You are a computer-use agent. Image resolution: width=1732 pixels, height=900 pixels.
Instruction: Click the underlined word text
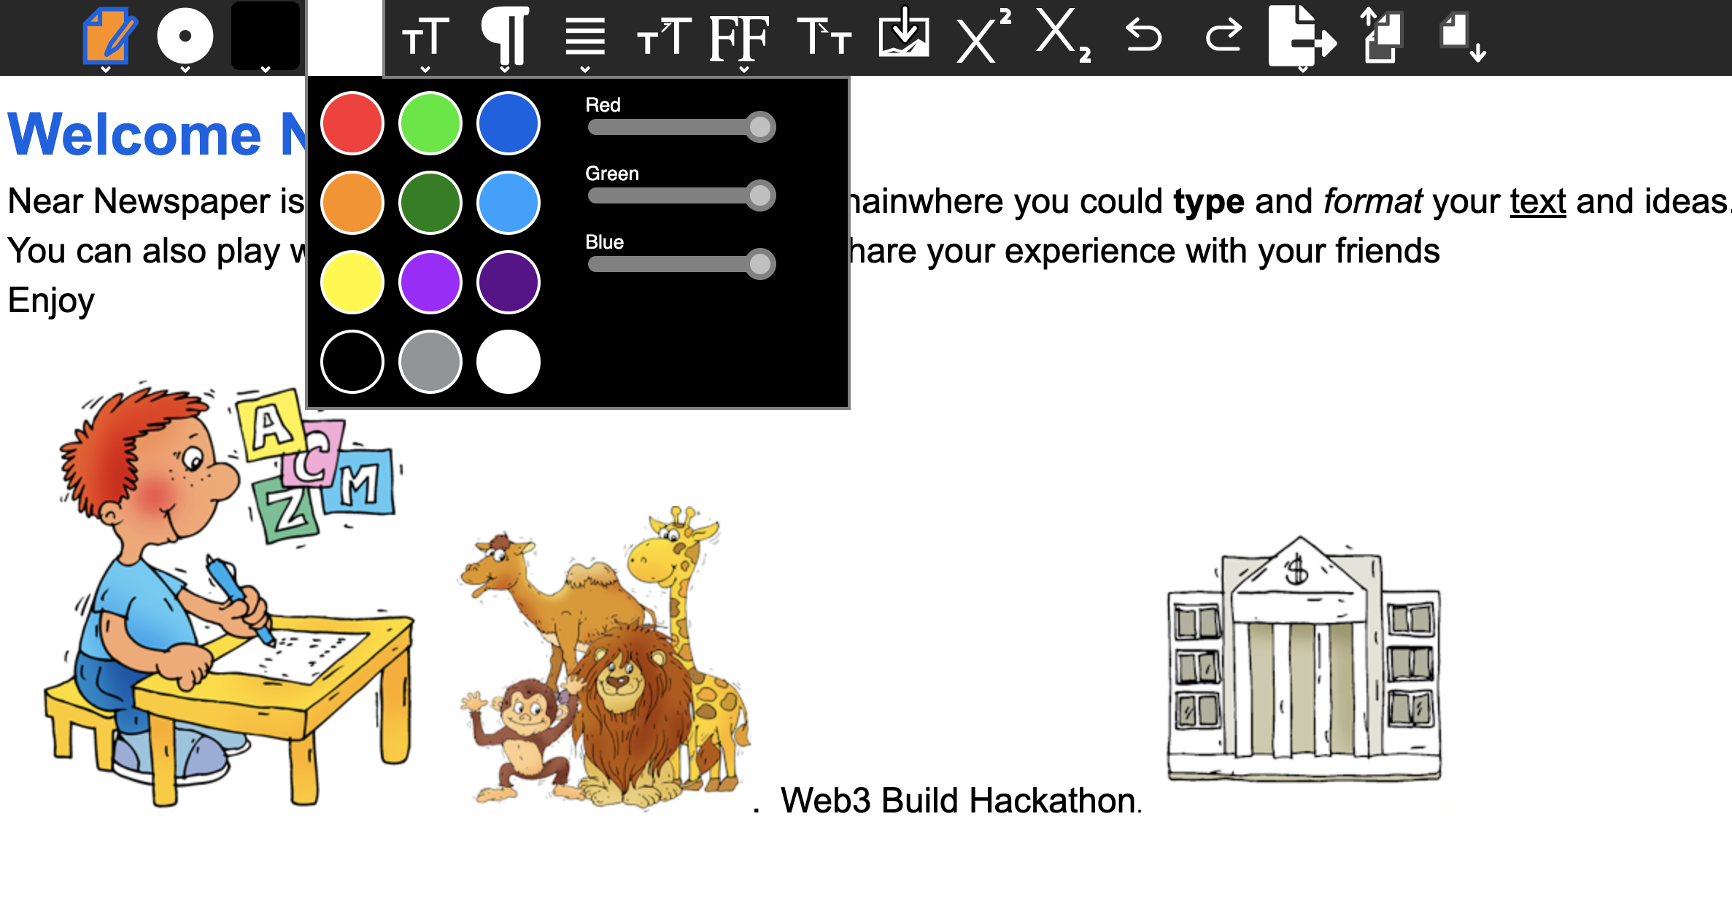point(1538,202)
